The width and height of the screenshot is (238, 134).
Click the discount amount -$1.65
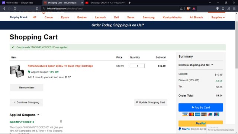point(219,81)
